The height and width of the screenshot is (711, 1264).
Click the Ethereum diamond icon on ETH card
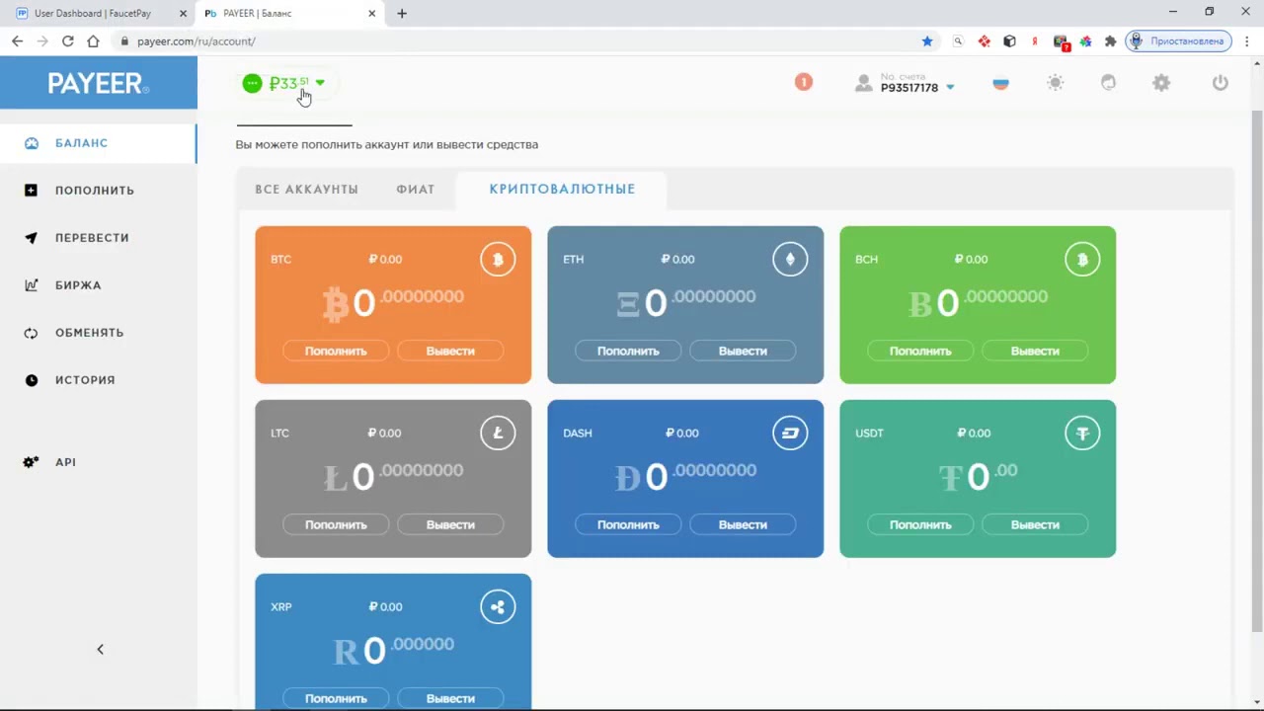coord(790,260)
